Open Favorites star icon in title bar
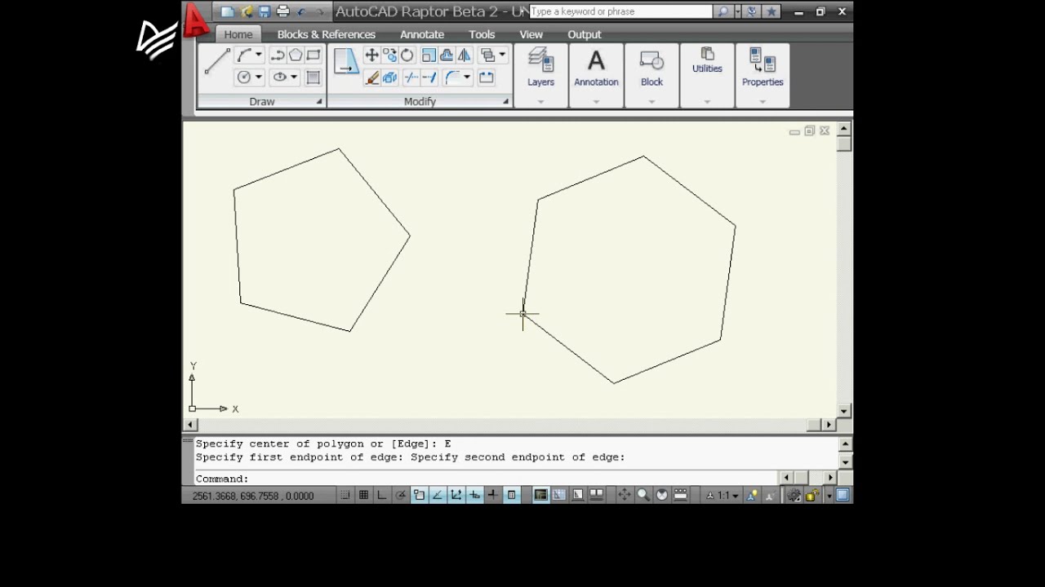1045x587 pixels. click(771, 11)
